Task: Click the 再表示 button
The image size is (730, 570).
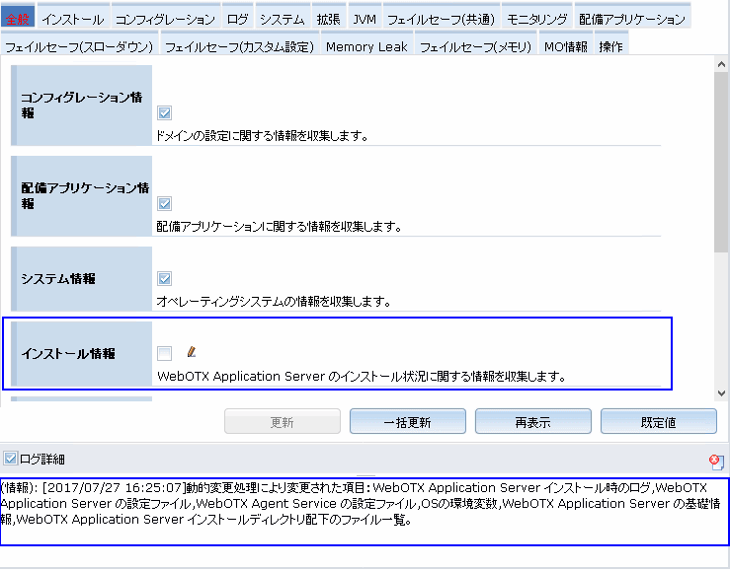Action: [532, 422]
